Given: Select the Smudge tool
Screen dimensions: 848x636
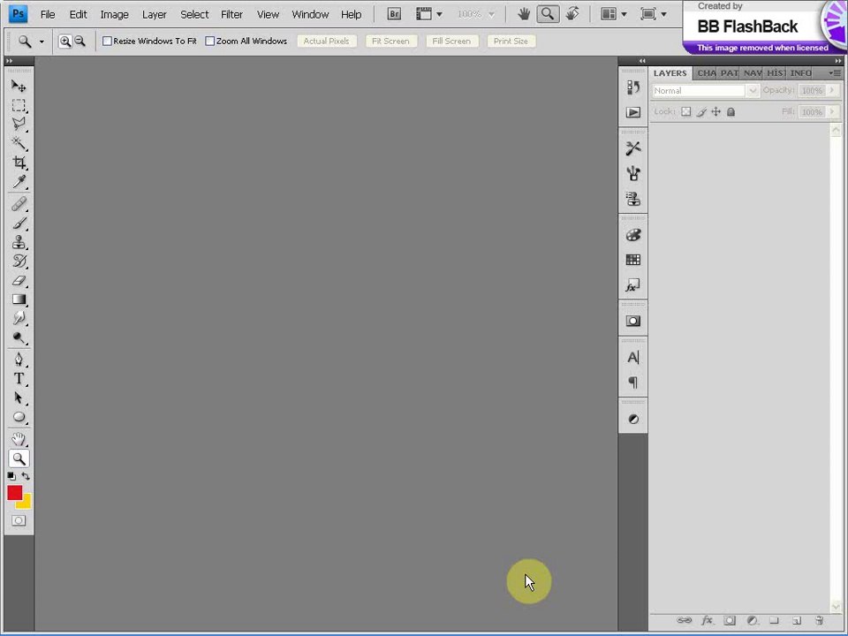Looking at the screenshot, I should pyautogui.click(x=19, y=318).
